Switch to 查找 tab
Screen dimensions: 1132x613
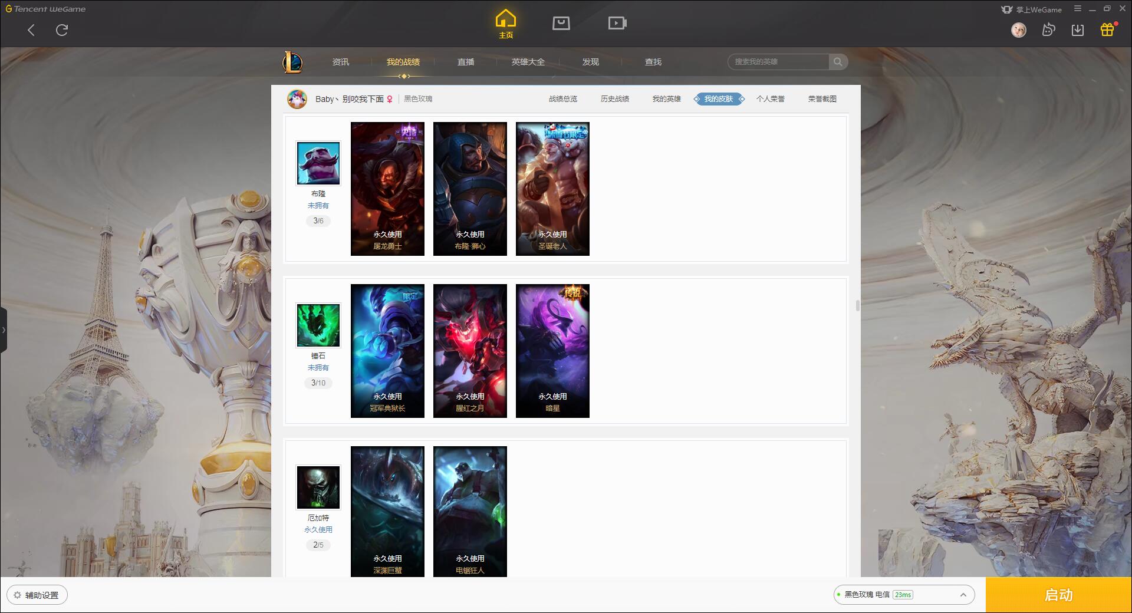pos(653,62)
